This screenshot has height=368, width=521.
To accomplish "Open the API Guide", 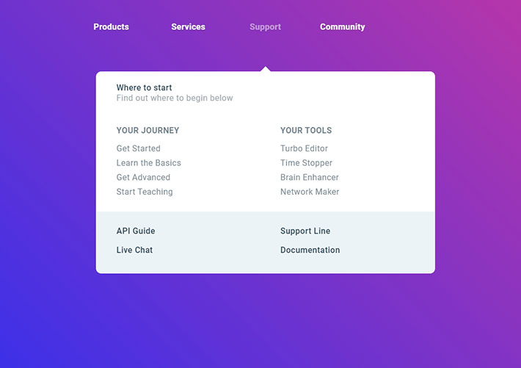I will [x=136, y=231].
